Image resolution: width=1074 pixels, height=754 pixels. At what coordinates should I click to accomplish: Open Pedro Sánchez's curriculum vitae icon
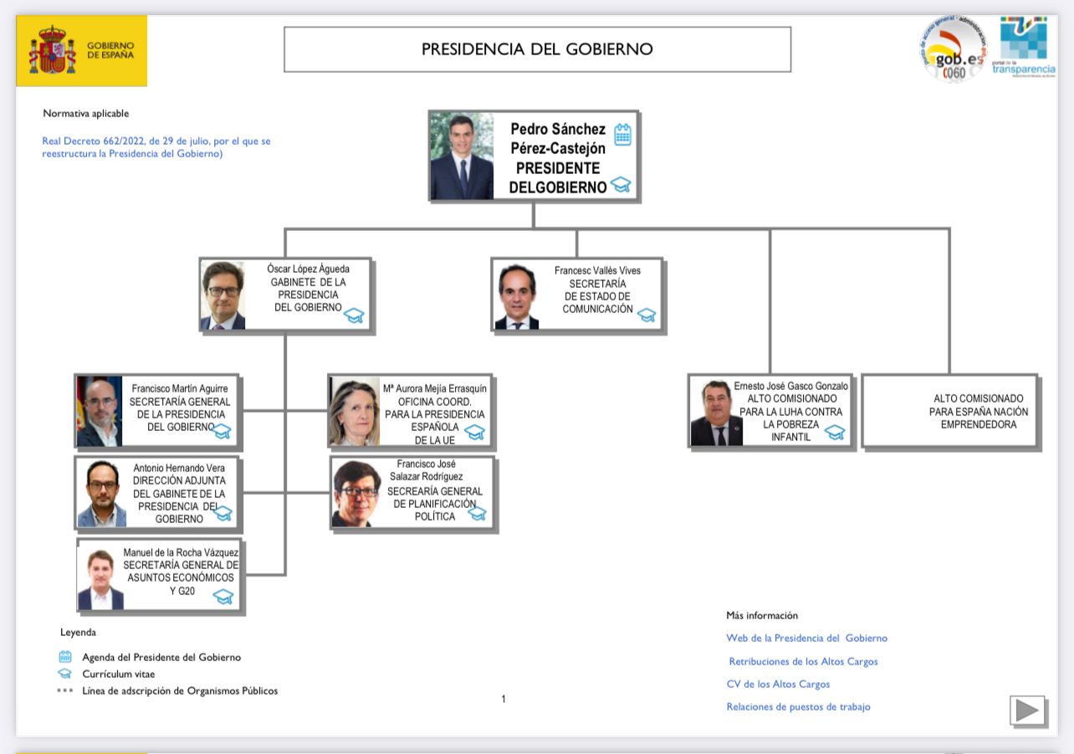(x=620, y=185)
